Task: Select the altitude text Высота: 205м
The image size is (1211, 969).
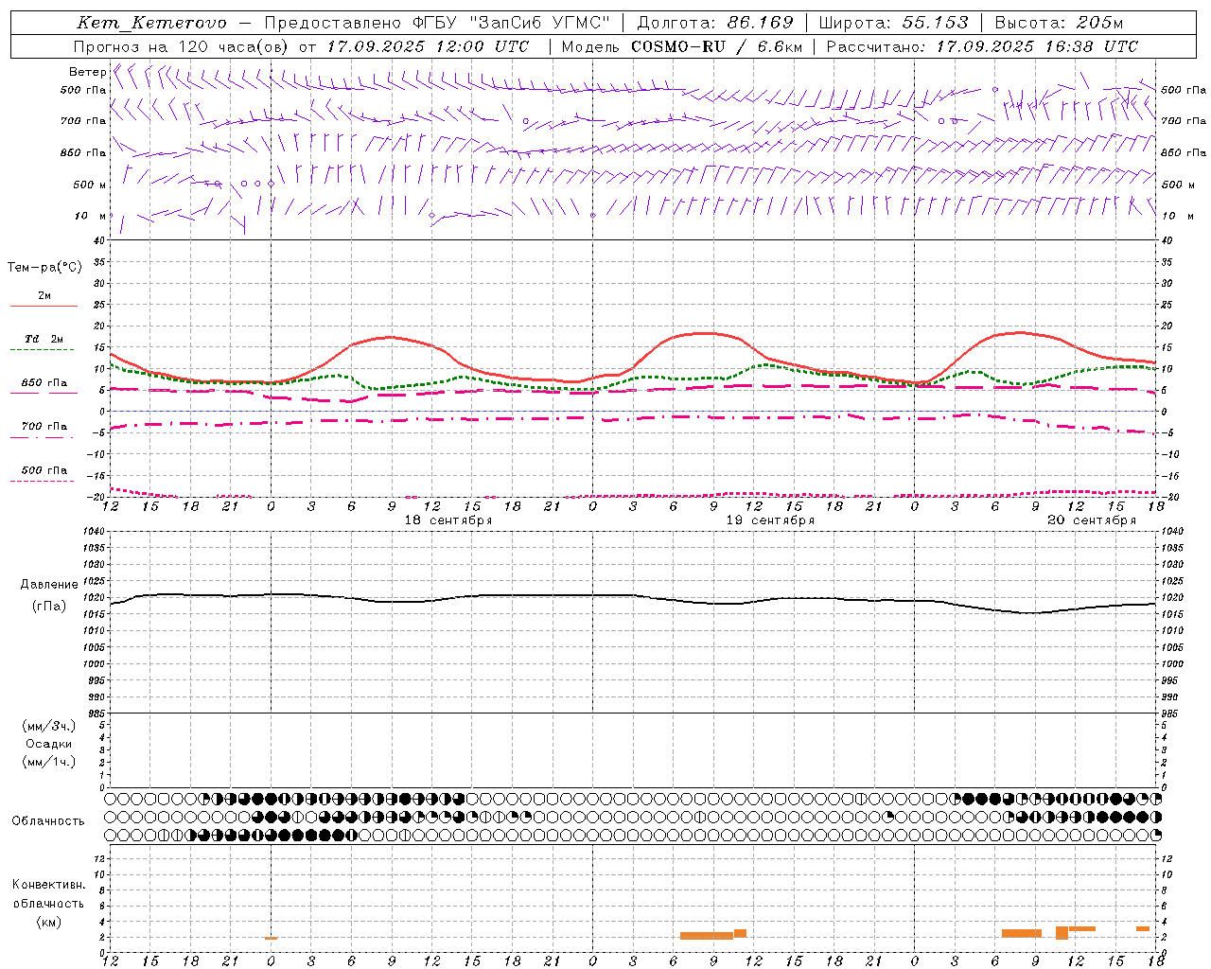Action: point(1059,23)
